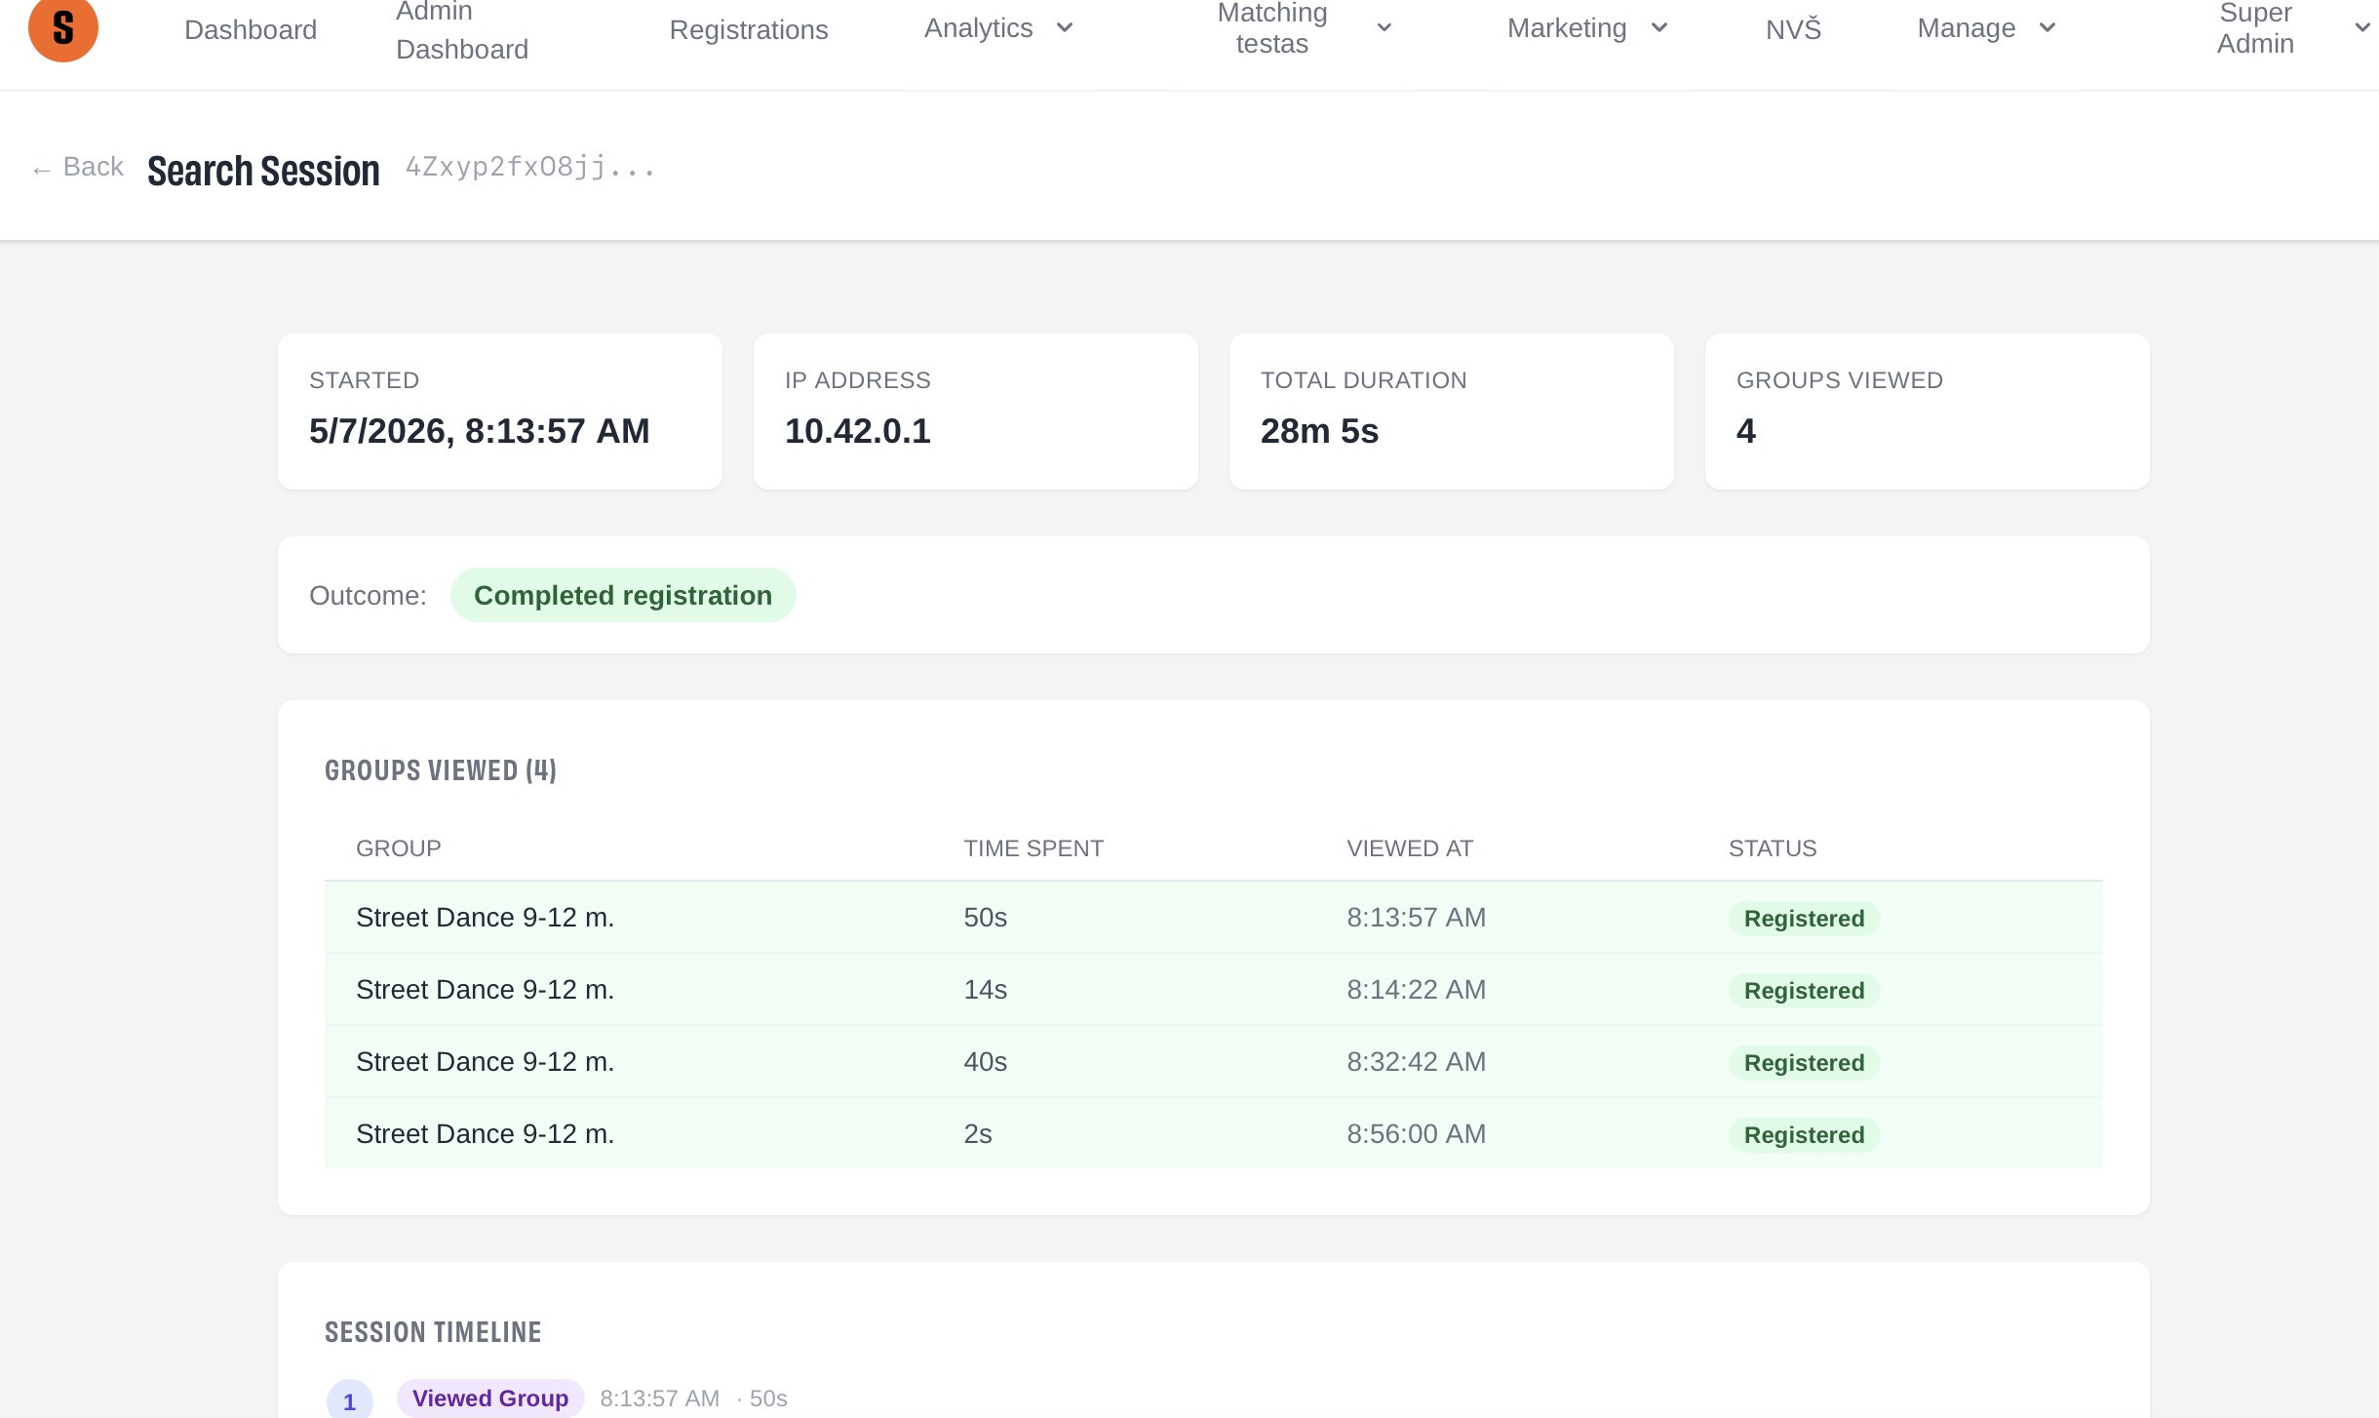Click the session ID 4Zxyp2fxO8jj text
2379x1418 pixels.
coord(529,167)
